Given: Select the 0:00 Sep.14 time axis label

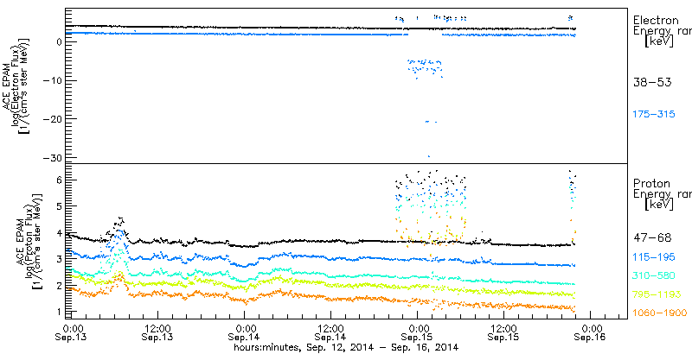Looking at the screenshot, I should (244, 333).
